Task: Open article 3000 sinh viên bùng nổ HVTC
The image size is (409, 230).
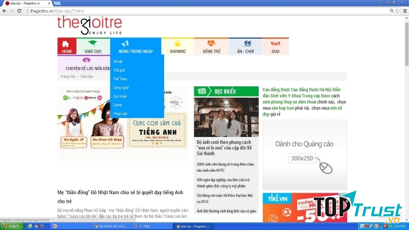Action: (x=225, y=167)
